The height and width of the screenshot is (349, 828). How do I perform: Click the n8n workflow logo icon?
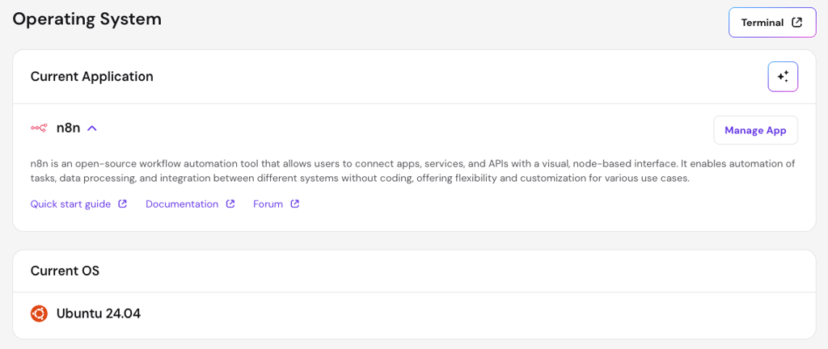pyautogui.click(x=39, y=128)
